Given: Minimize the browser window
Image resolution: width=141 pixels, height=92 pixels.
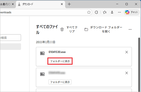Looking at the screenshot, I should [117, 4].
